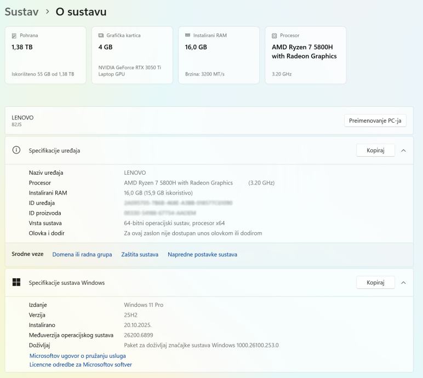Click the Grafička kartica icon
The height and width of the screenshot is (378, 423).
point(101,36)
